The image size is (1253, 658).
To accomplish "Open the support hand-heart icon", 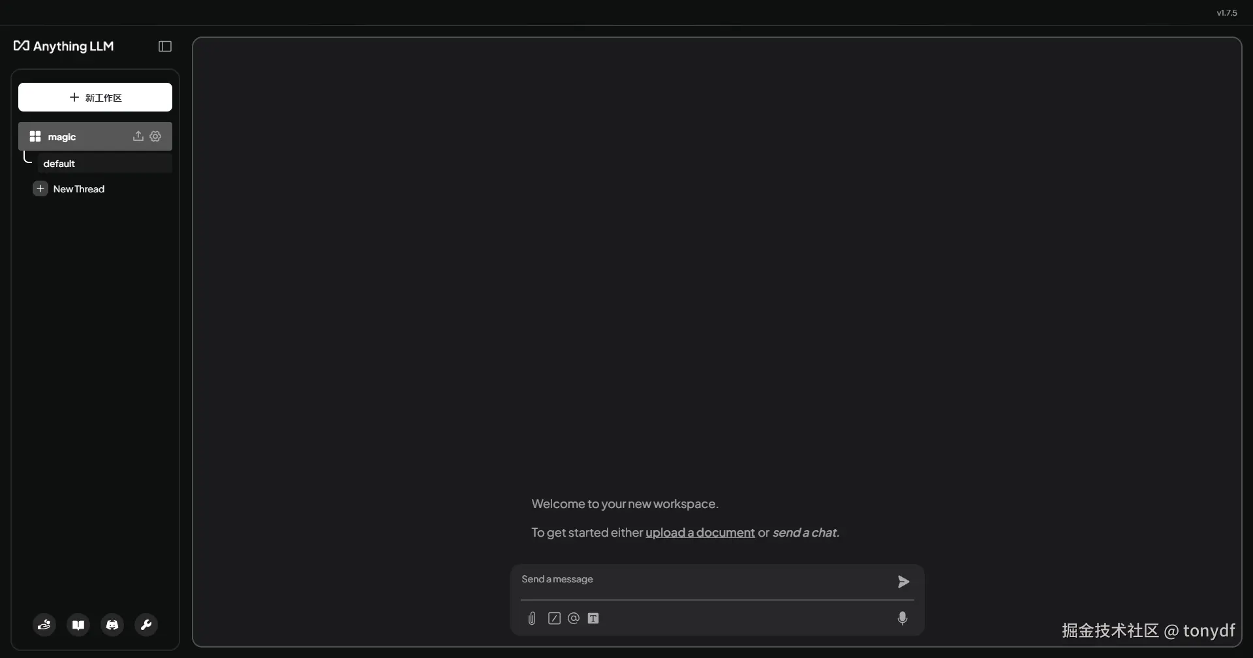I will coord(44,625).
